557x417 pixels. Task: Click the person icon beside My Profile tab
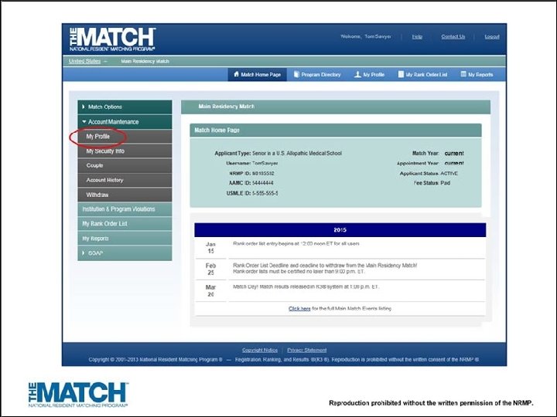pyautogui.click(x=357, y=74)
